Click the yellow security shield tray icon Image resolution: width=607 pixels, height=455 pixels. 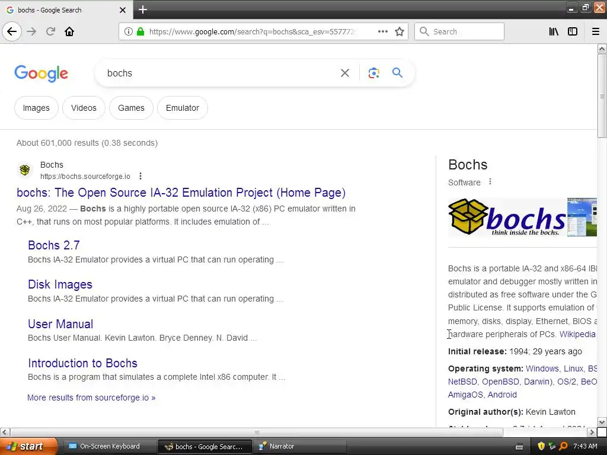point(541,446)
